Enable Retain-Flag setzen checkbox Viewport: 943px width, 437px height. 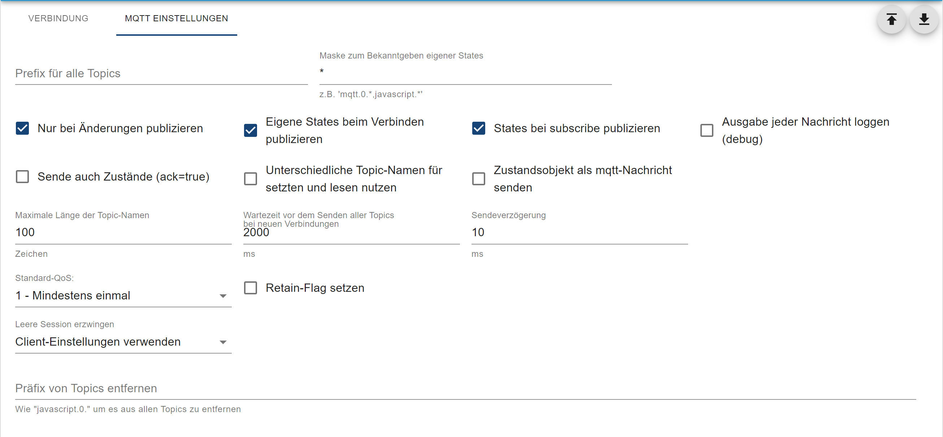[x=251, y=288]
